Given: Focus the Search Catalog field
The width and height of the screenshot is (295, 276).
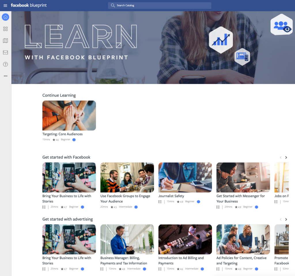Looking at the screenshot, I should (160, 5).
